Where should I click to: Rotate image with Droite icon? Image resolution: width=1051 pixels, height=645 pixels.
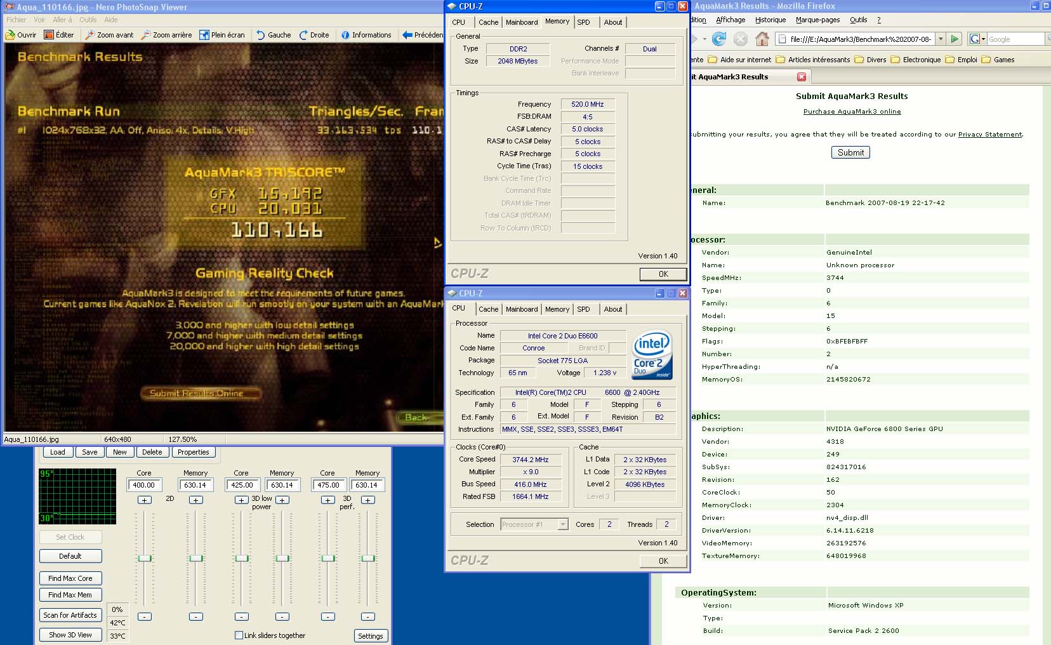click(x=303, y=35)
